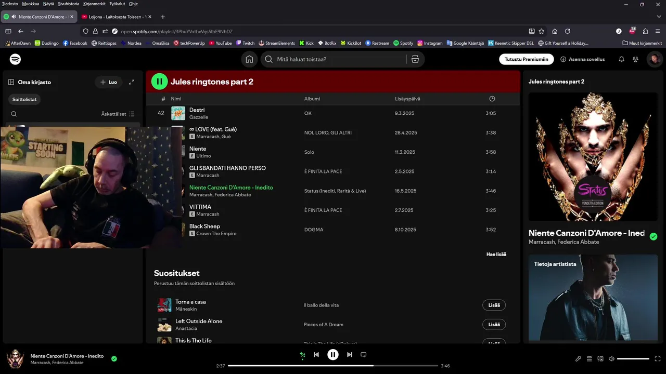Screen dimensions: 666x374
Task: Open album Status (Inediti, Rarità & Live)
Action: tap(335, 191)
